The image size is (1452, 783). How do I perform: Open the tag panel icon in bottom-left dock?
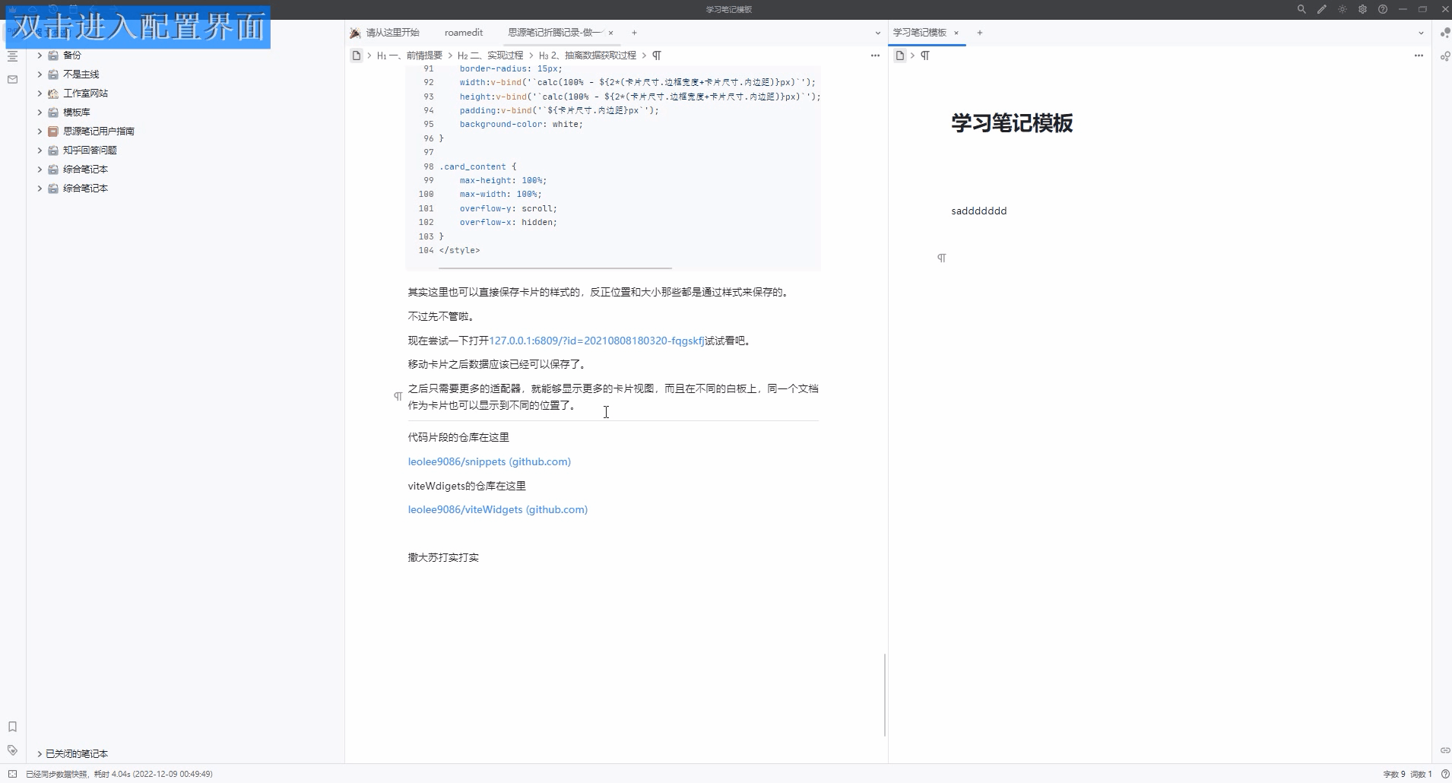12,751
